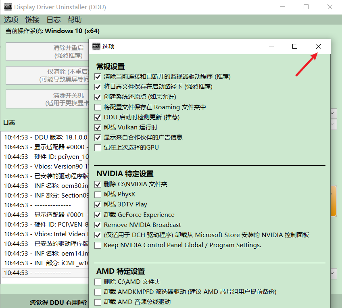The height and width of the screenshot is (308, 342).
Task: Open the 帮助 menu
Action: [74, 20]
